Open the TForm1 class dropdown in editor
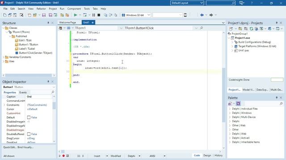Viewport: 286px width, 160px height. 121,28
